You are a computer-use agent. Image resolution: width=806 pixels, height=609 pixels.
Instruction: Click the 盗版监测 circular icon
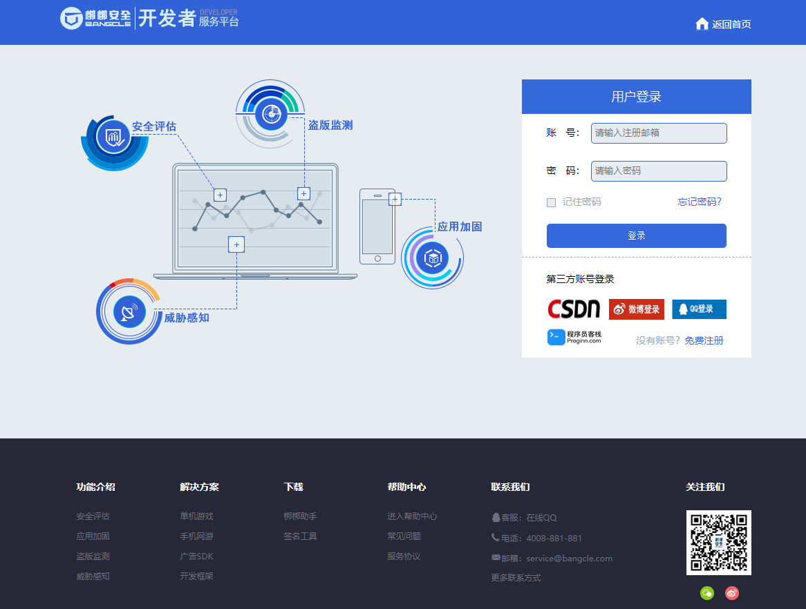pyautogui.click(x=270, y=114)
